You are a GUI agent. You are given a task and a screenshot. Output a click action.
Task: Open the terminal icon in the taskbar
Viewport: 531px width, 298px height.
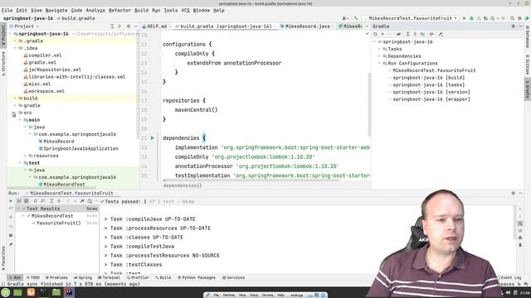(43, 292)
